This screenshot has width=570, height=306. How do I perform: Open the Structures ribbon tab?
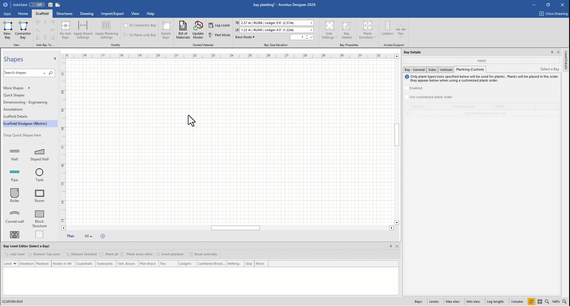pos(64,14)
